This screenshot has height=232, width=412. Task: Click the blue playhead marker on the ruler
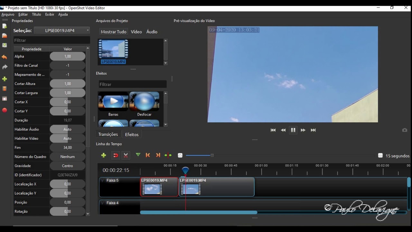185,170
